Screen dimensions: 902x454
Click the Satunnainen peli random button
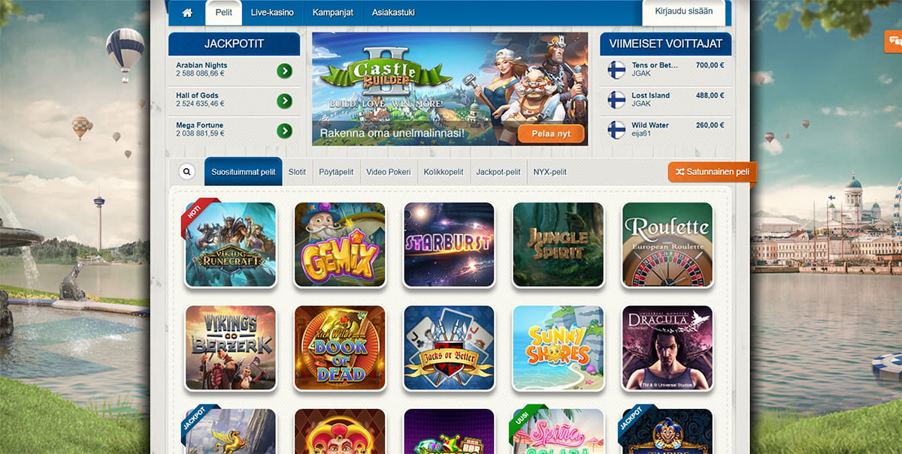(712, 172)
